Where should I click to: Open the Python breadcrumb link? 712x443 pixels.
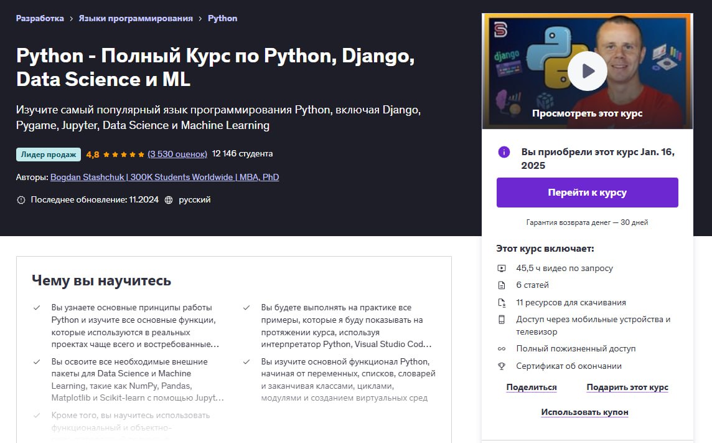click(223, 19)
